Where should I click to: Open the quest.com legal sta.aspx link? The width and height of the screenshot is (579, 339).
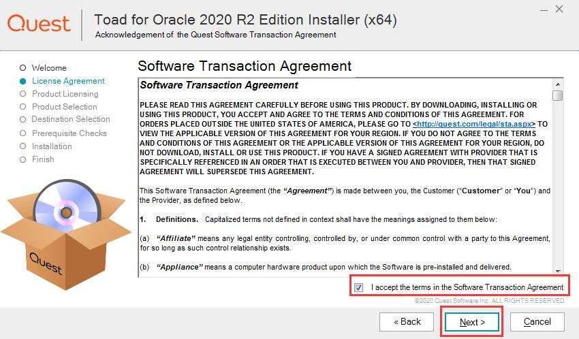tap(473, 125)
